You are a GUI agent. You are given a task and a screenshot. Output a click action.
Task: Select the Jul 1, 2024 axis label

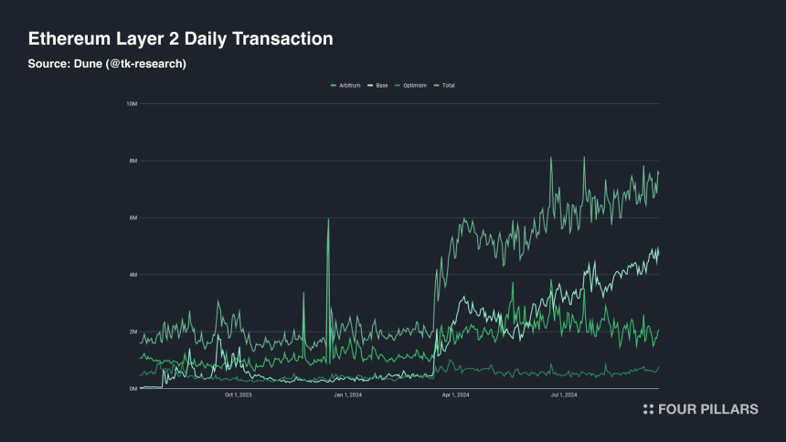[564, 395]
